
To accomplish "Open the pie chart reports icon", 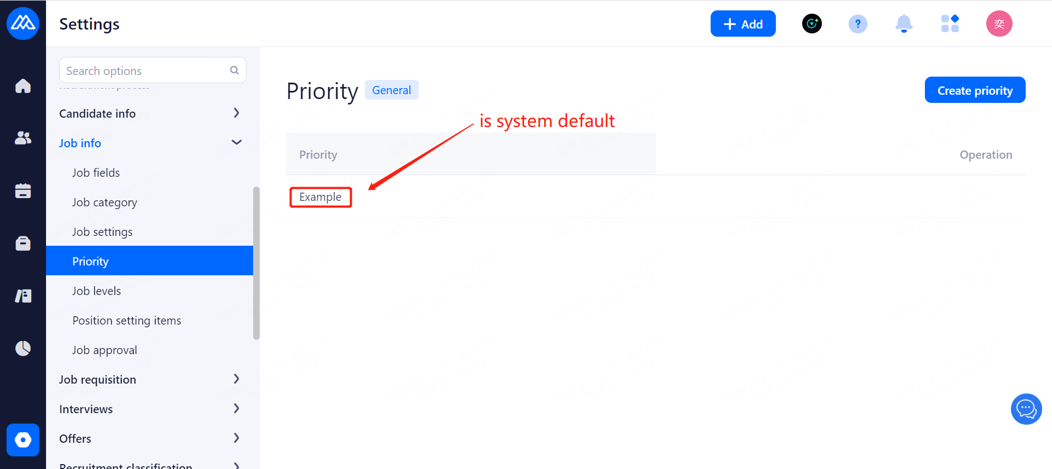I will pyautogui.click(x=23, y=348).
